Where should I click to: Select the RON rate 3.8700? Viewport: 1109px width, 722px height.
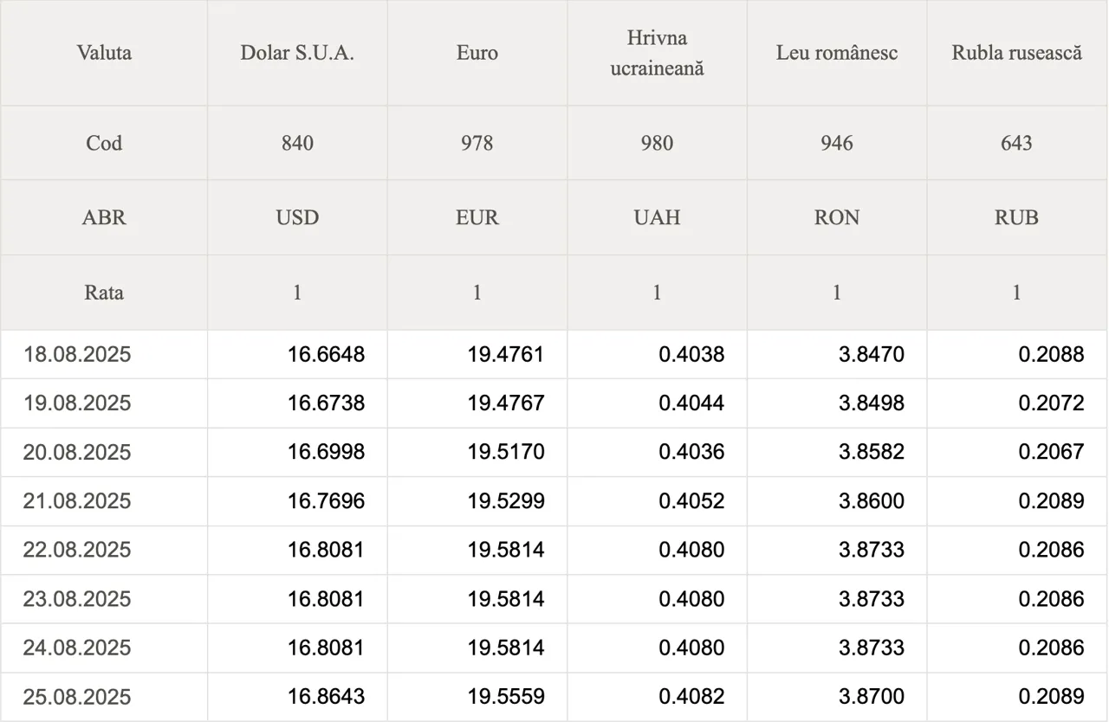pos(872,697)
